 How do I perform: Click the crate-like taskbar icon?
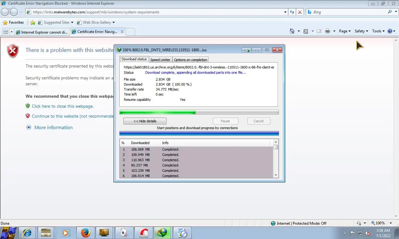pos(46,233)
